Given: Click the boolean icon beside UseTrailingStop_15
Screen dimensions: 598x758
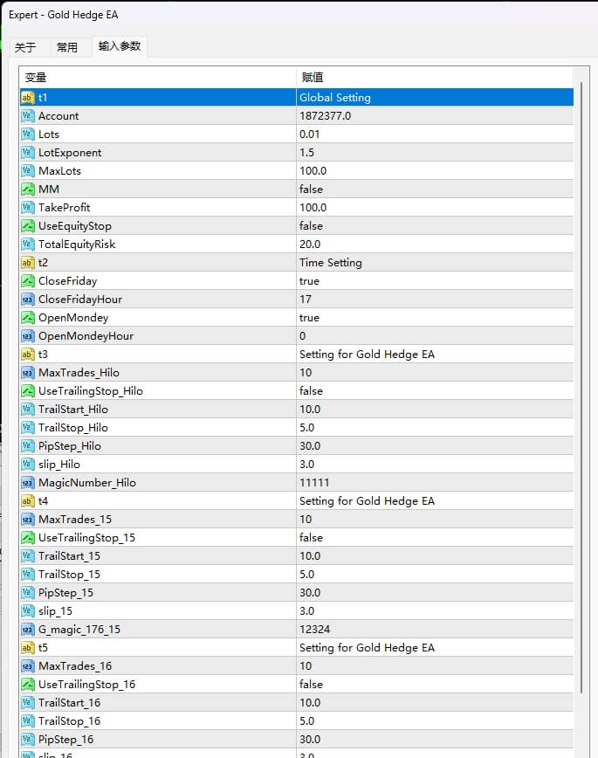Looking at the screenshot, I should [x=27, y=538].
